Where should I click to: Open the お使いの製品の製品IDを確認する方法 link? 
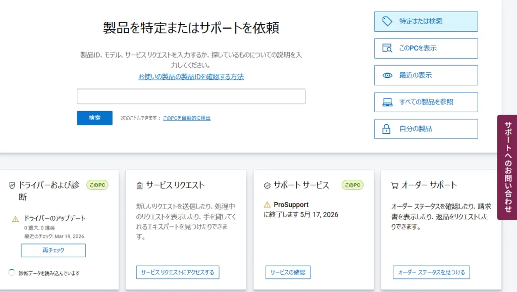click(x=191, y=77)
